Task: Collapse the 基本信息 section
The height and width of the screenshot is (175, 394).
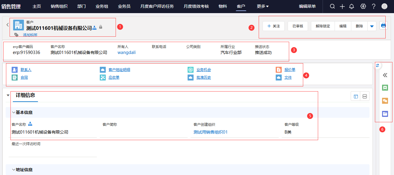Action: pos(13,112)
